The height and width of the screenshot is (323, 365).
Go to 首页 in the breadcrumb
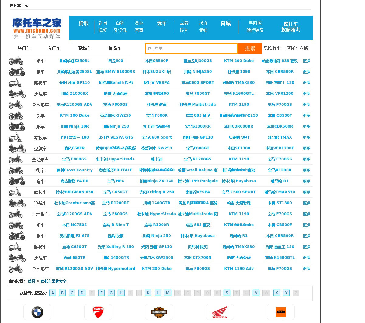pyautogui.click(x=32, y=281)
